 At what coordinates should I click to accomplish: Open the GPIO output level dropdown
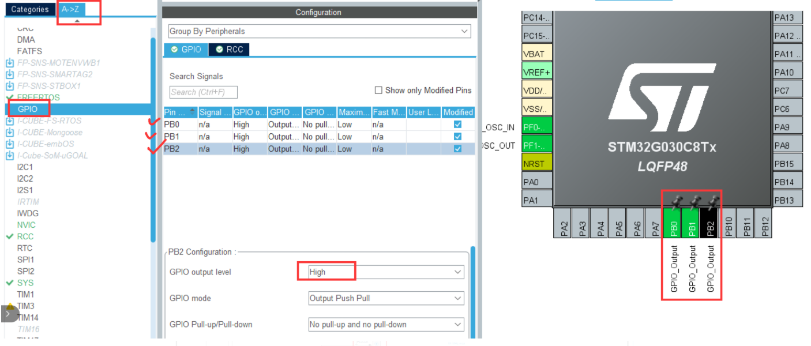click(x=386, y=272)
